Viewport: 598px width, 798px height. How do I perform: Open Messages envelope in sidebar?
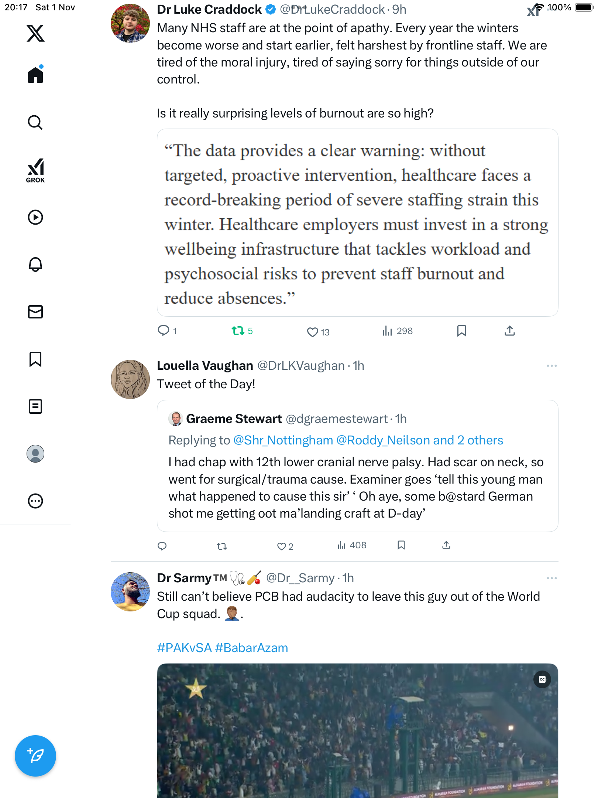tap(35, 311)
